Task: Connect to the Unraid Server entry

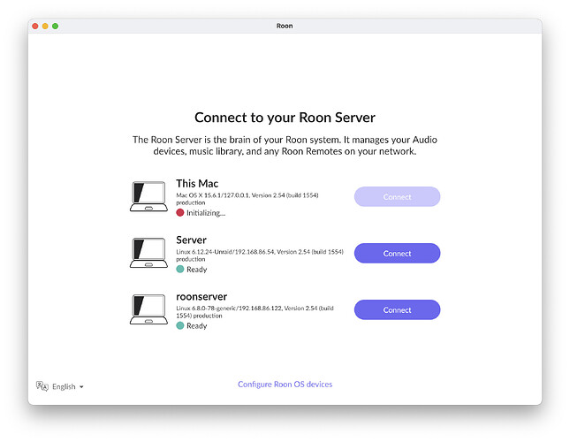Action: [397, 254]
